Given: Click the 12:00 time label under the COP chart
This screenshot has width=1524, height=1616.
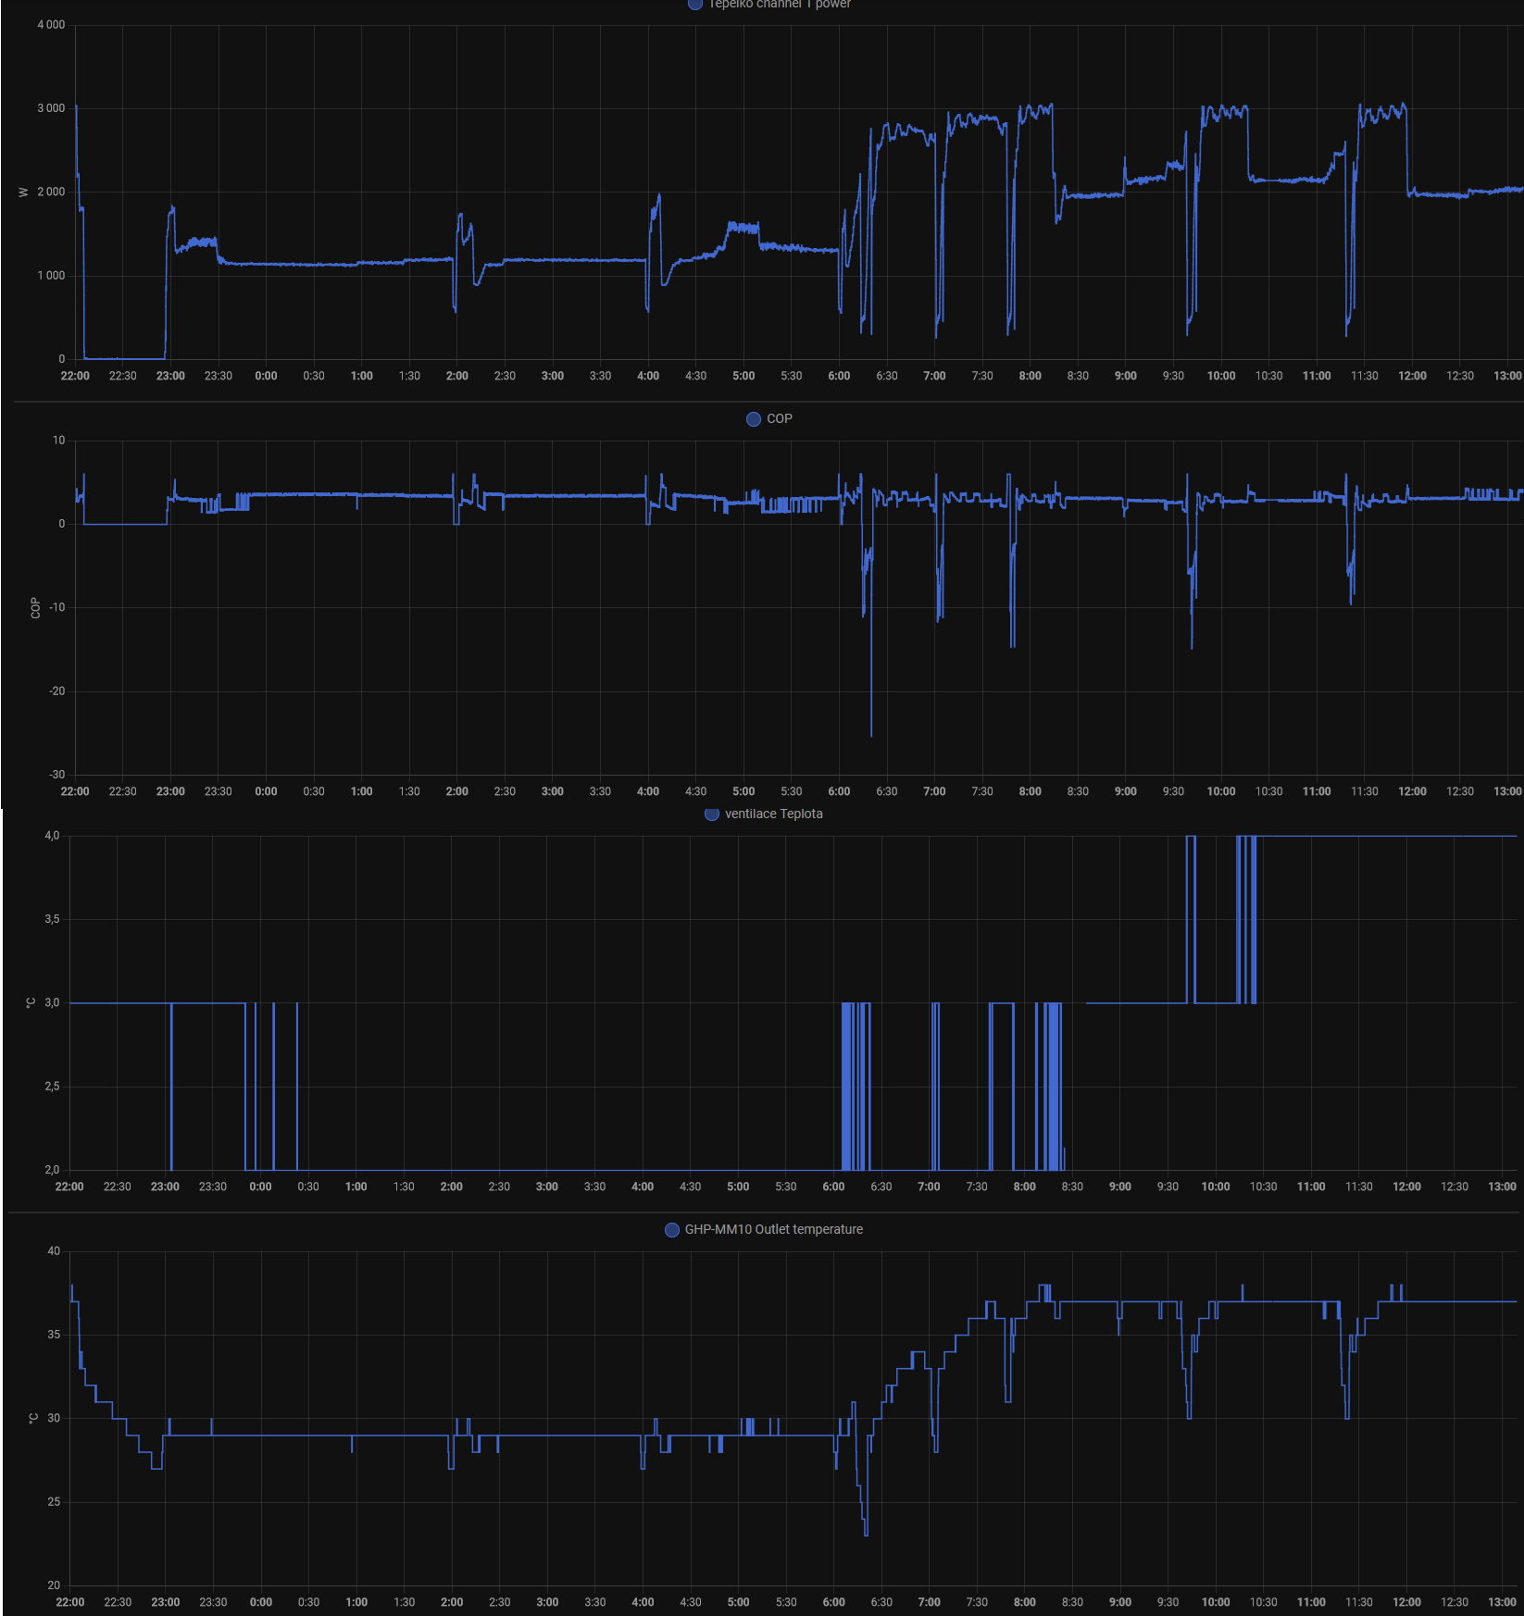Looking at the screenshot, I should [x=1412, y=791].
